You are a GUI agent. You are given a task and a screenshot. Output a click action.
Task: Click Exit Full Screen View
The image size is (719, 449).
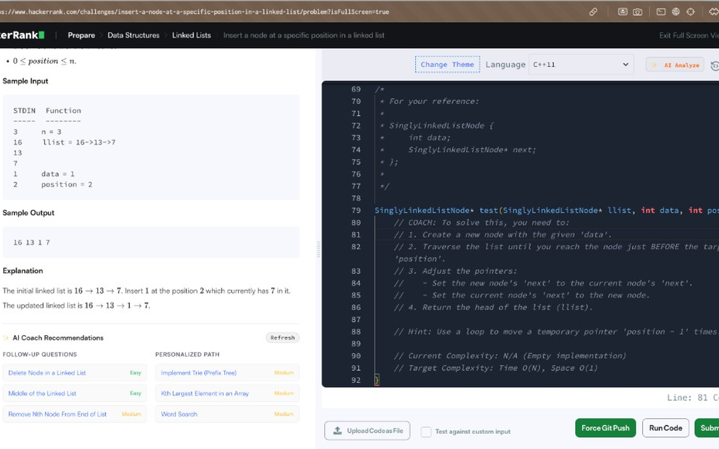[689, 35]
